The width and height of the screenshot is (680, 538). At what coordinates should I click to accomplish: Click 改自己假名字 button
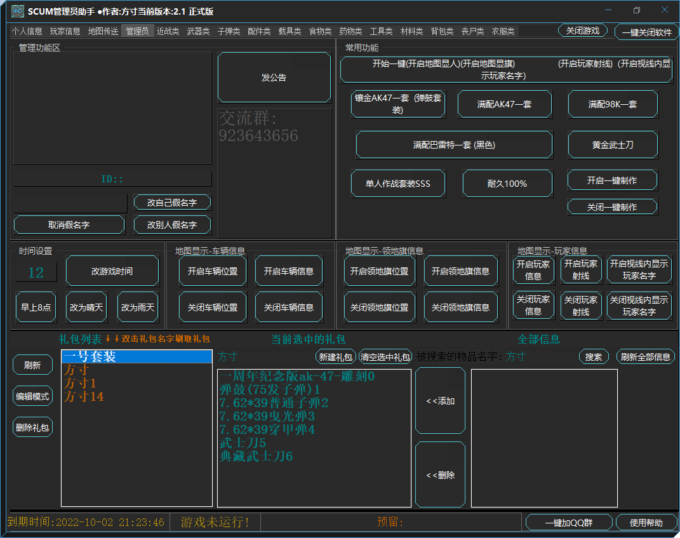coord(172,203)
